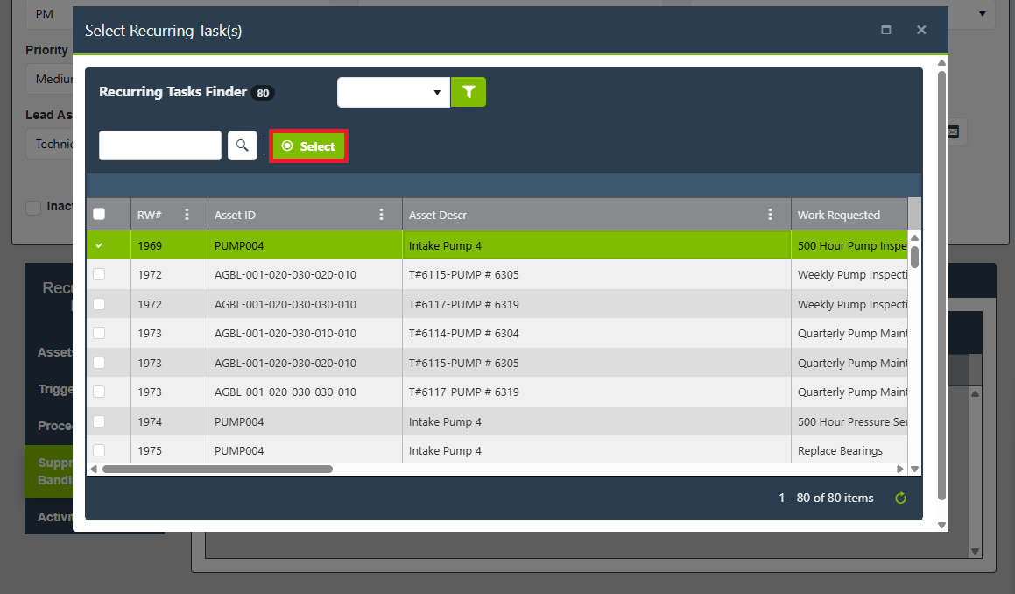1015x594 pixels.
Task: Sort by the Asset Descr column header
Action: click(438, 215)
